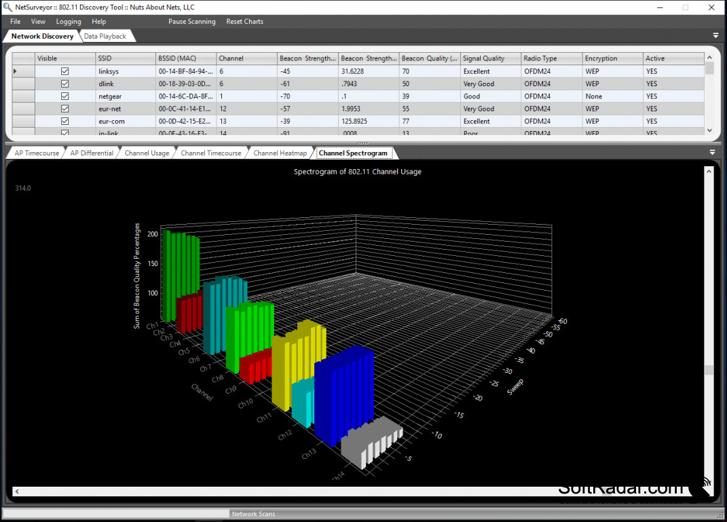727x522 pixels.
Task: Open the AP Differential tab
Action: (x=92, y=153)
